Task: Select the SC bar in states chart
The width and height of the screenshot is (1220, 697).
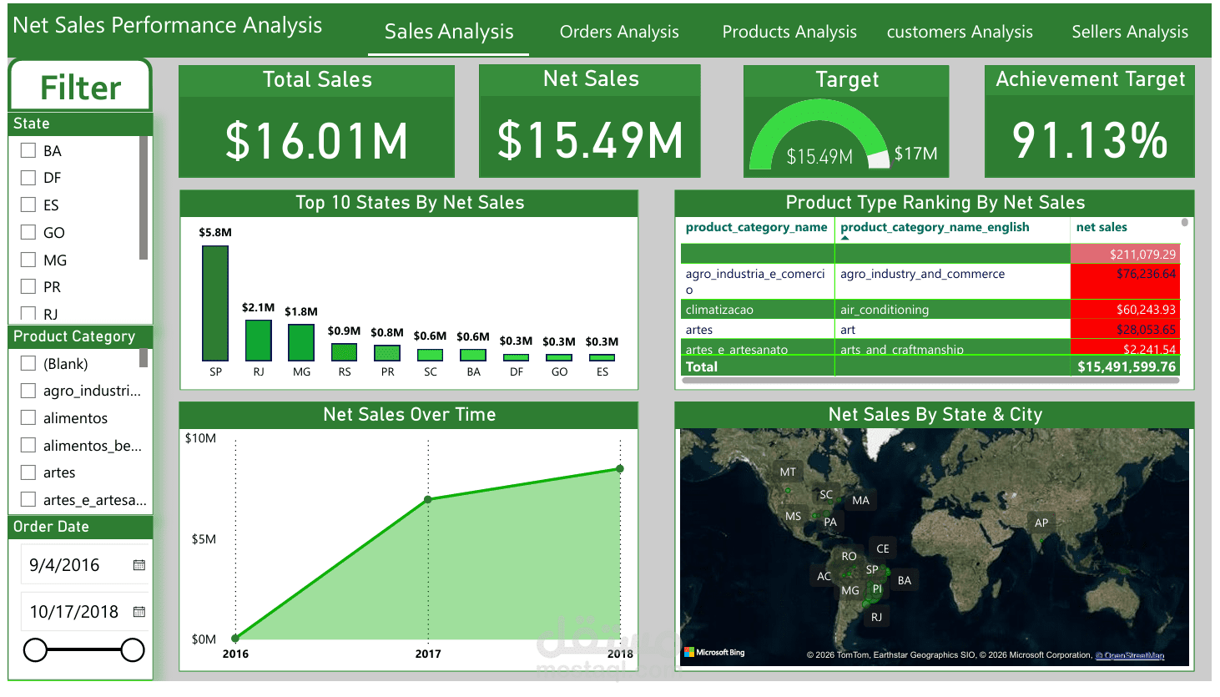Action: 430,355
